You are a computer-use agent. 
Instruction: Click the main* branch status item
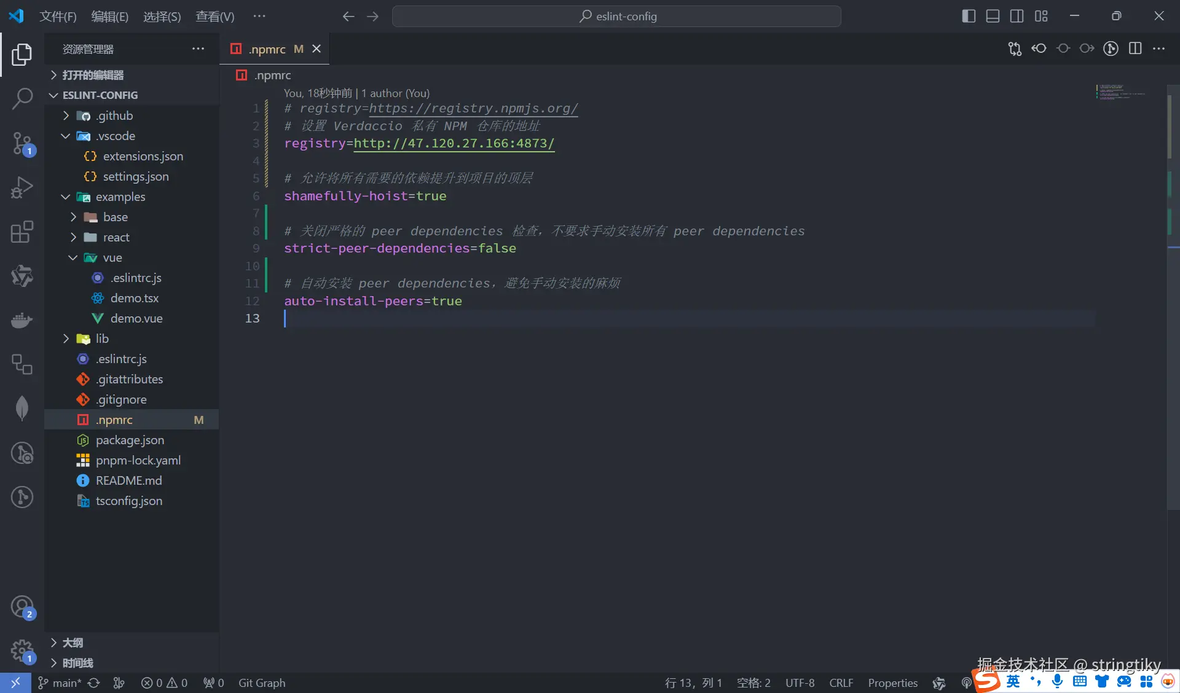pos(60,683)
